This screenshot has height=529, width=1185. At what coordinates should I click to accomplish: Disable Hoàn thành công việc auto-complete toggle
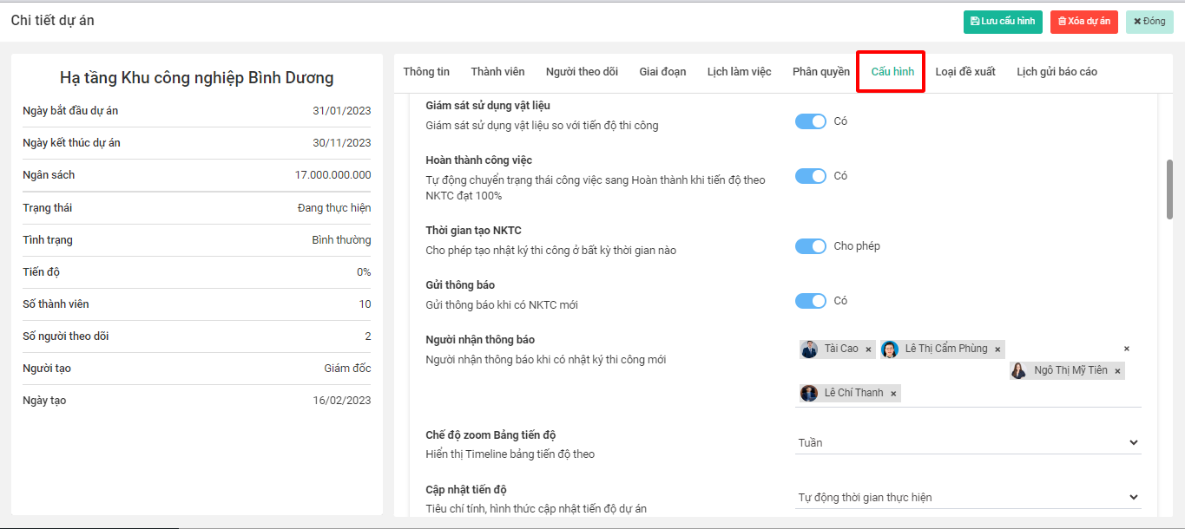coord(811,176)
